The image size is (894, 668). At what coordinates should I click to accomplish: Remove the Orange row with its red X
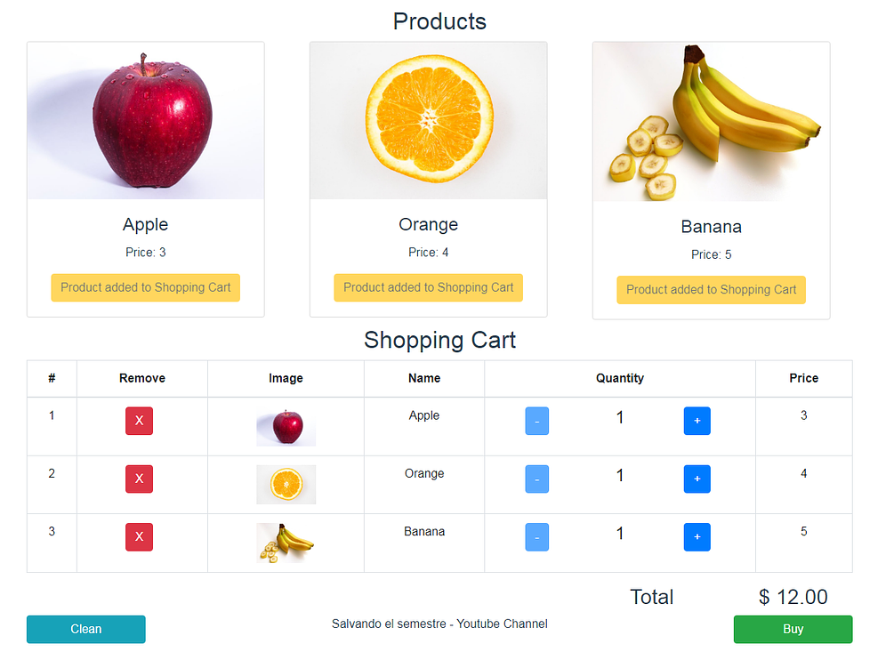coord(139,479)
